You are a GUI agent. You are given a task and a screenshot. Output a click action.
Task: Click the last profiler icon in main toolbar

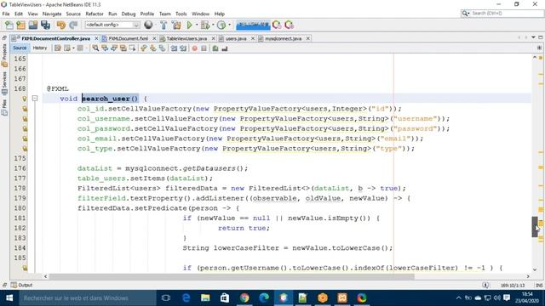pos(290,25)
